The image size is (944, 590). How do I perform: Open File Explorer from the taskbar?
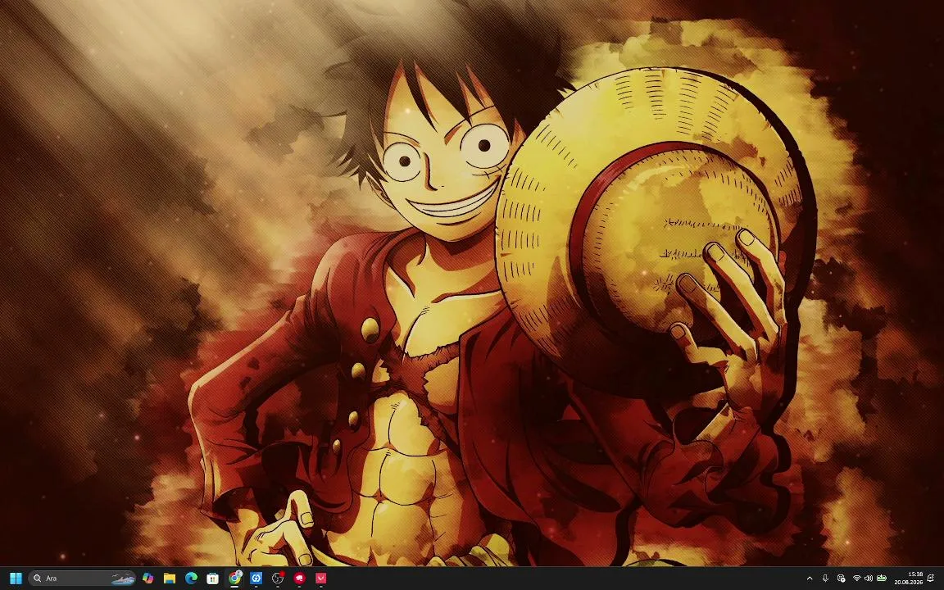click(x=170, y=579)
